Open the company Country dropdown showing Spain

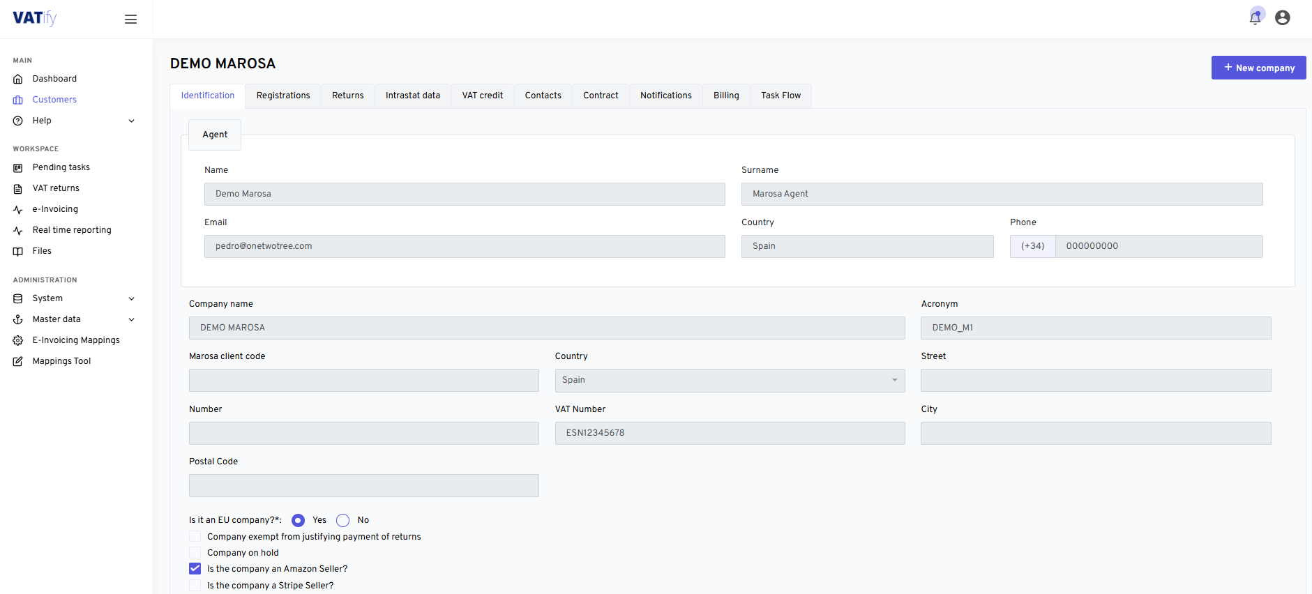pos(729,381)
